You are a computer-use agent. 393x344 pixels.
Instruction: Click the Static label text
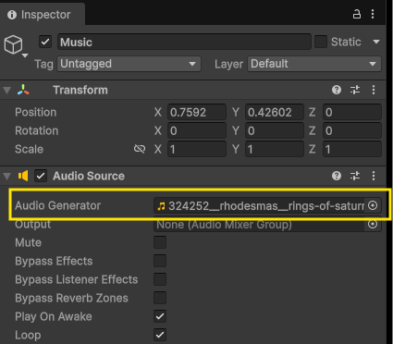click(x=346, y=42)
